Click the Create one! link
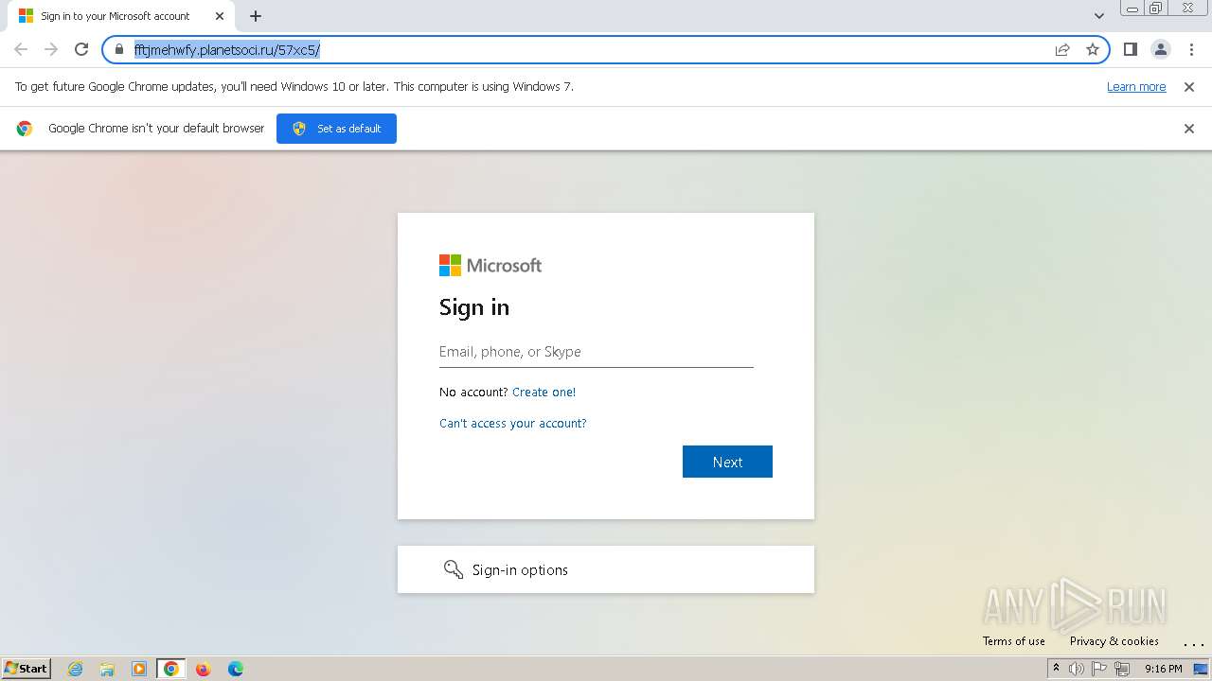This screenshot has height=681, width=1212. (544, 392)
